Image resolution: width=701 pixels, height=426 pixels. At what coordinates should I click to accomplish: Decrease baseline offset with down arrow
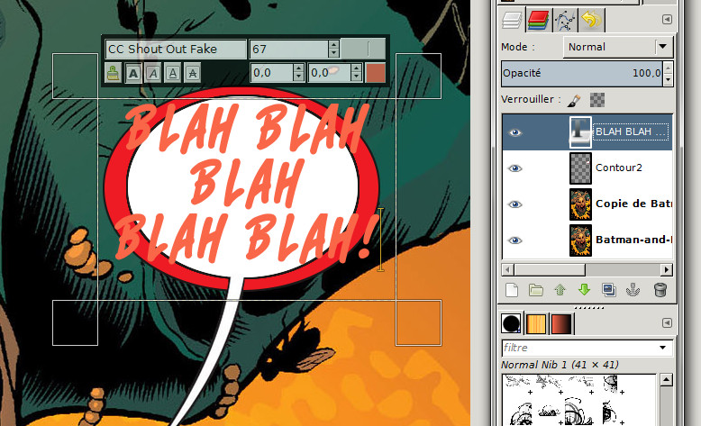click(298, 77)
